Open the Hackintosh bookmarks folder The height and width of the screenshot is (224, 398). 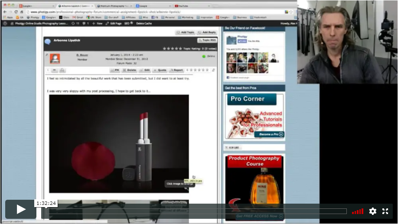(258, 17)
